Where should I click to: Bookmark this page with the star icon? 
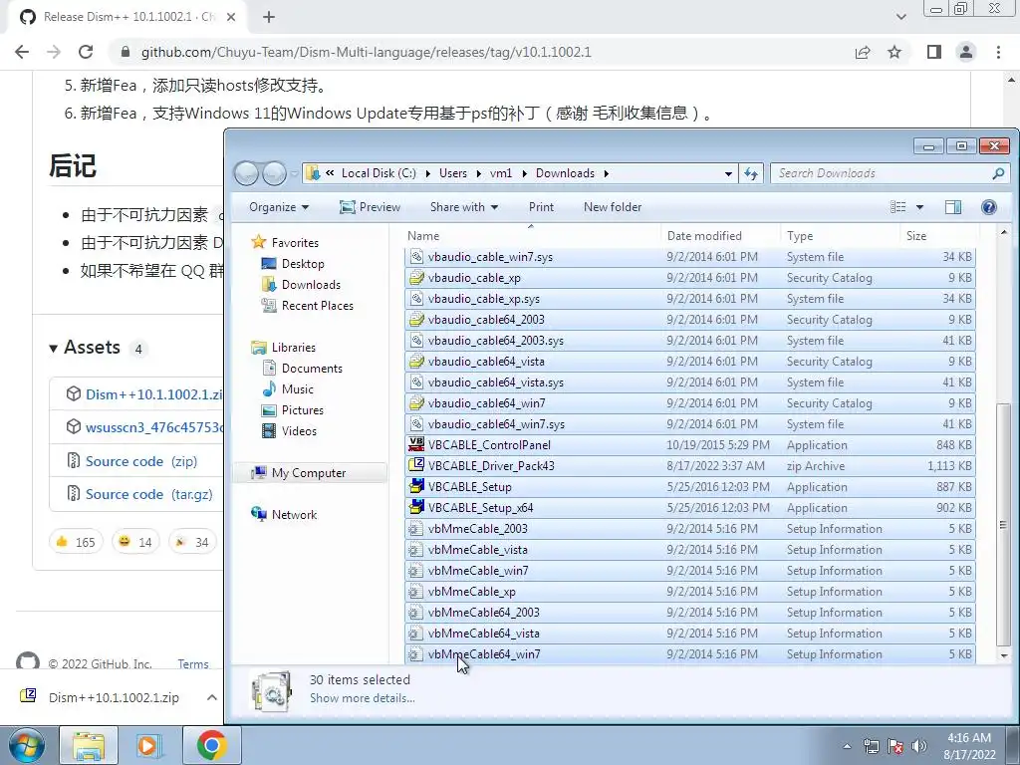(894, 52)
